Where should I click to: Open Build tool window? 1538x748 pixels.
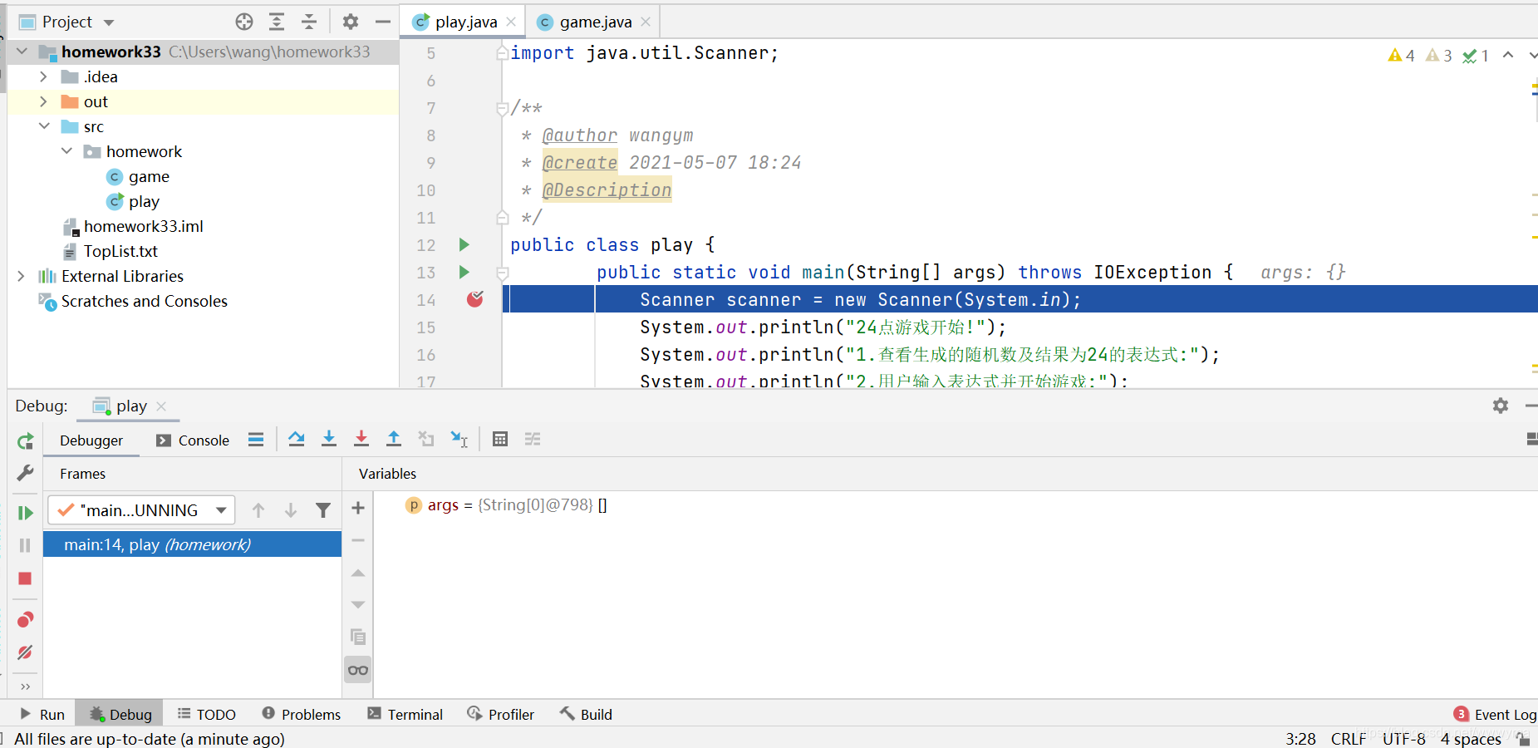point(587,715)
